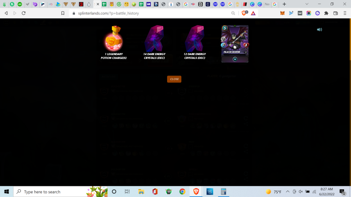Screen dimensions: 351x197
Task: Open the dark M extension icon
Action: coord(300,13)
